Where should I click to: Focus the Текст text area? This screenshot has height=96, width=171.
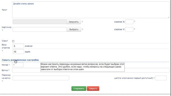[x=91, y=10]
